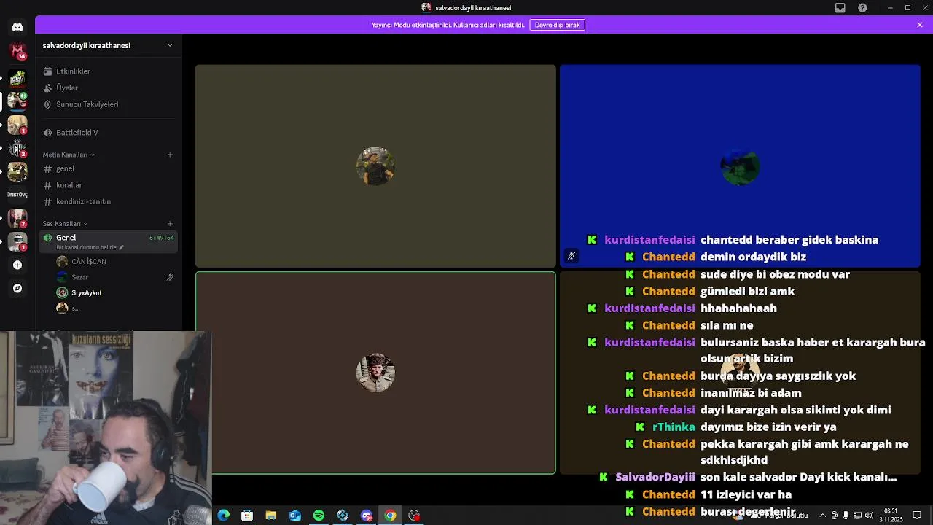Click chat message 'sıla mı ne'
933x525 pixels.
tap(727, 325)
